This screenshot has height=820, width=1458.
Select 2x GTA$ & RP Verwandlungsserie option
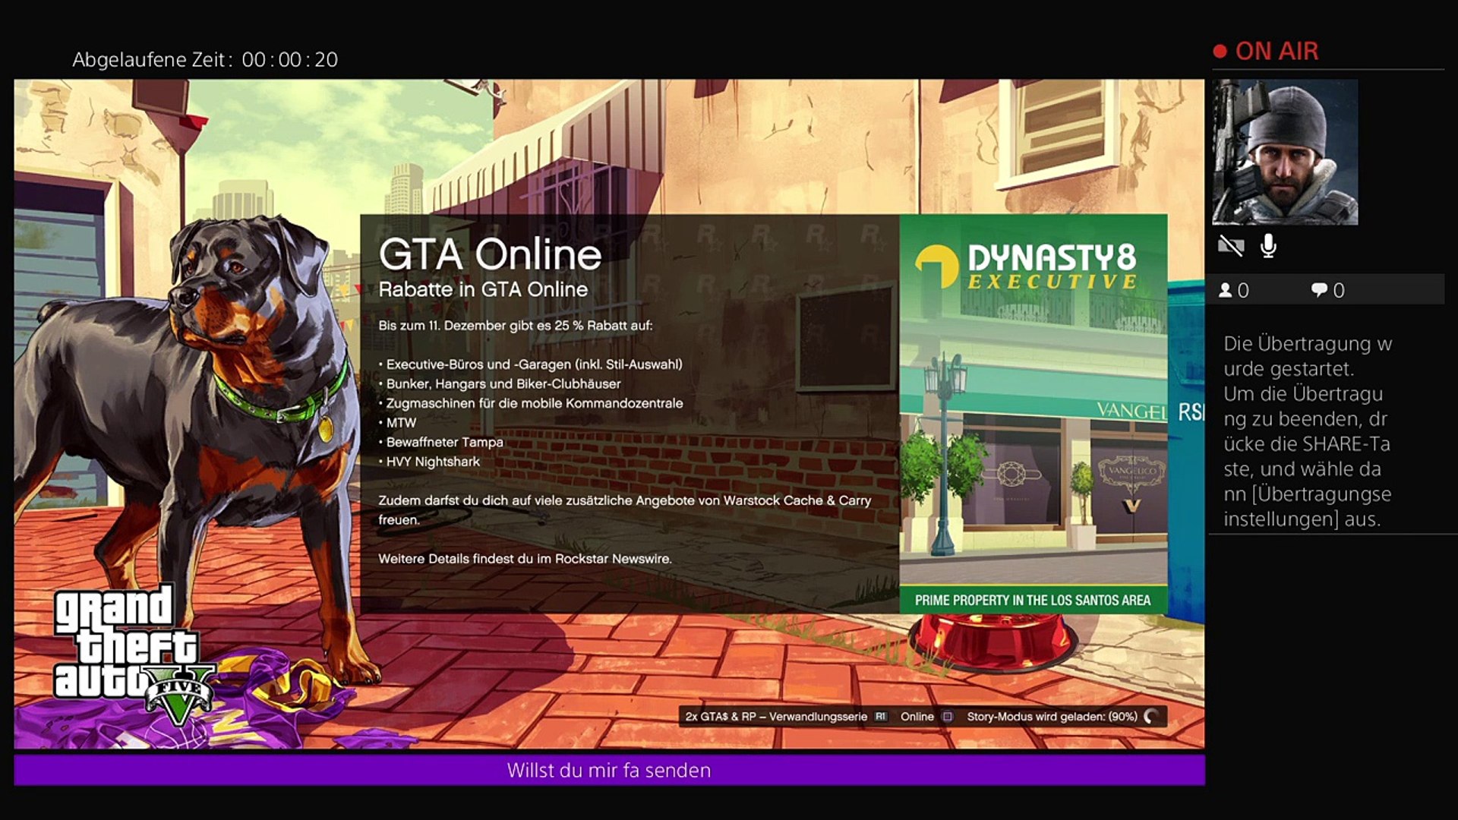tap(775, 716)
